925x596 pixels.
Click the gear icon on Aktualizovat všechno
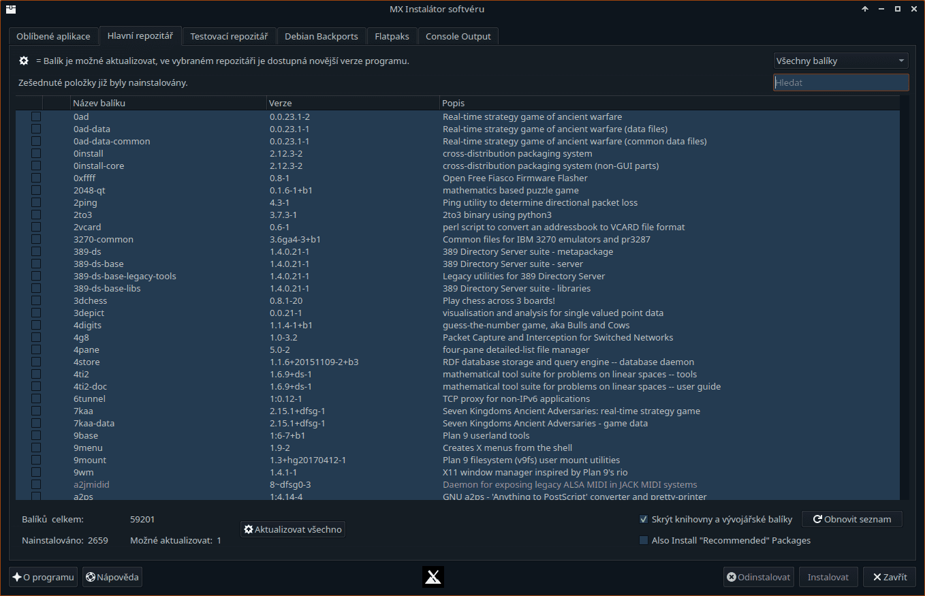(x=248, y=529)
